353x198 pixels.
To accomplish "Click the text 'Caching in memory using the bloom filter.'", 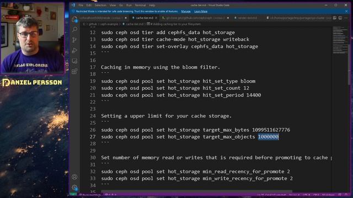I will click(161, 67).
